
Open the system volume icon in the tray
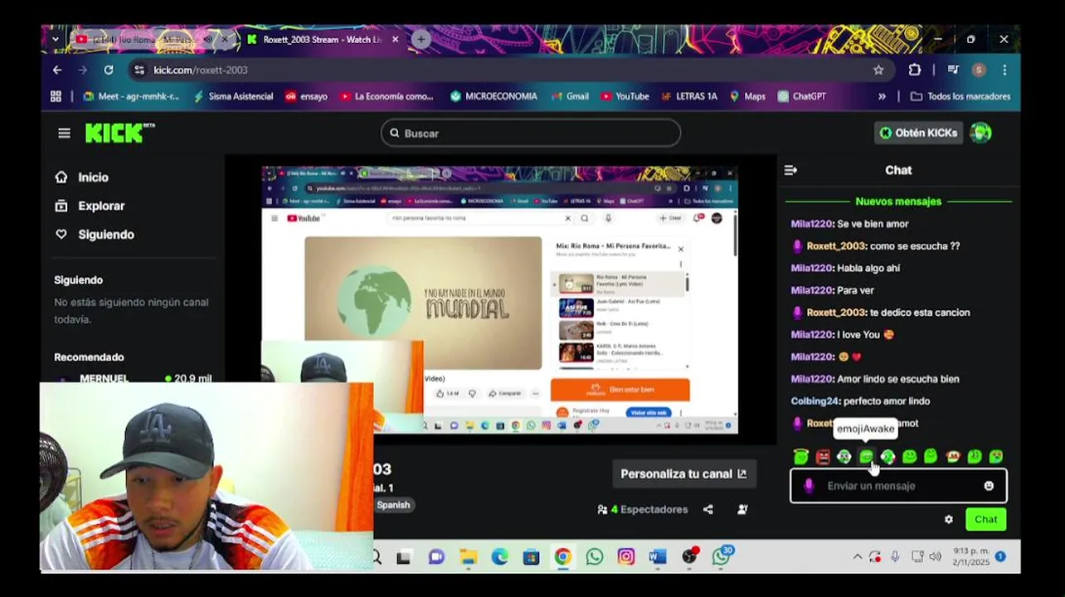point(935,556)
